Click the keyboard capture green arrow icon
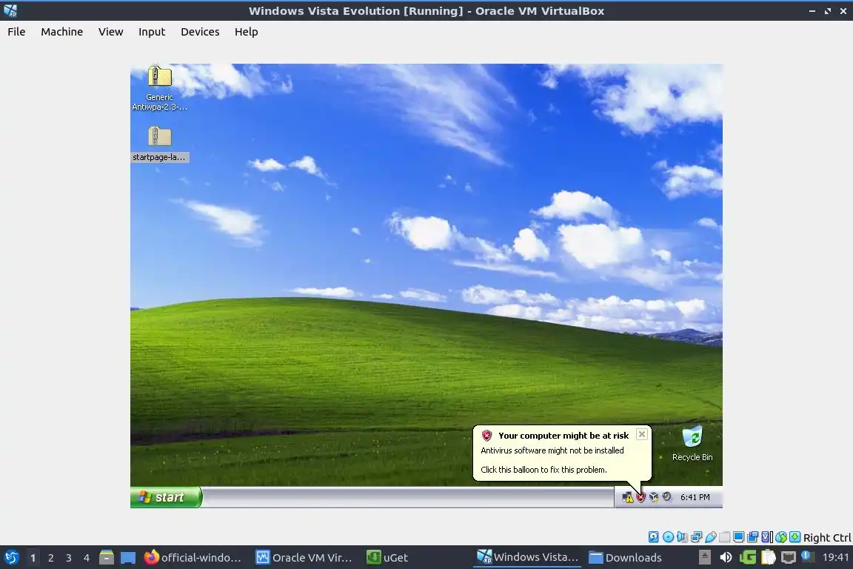Viewport: 853px width, 569px height. click(x=795, y=537)
